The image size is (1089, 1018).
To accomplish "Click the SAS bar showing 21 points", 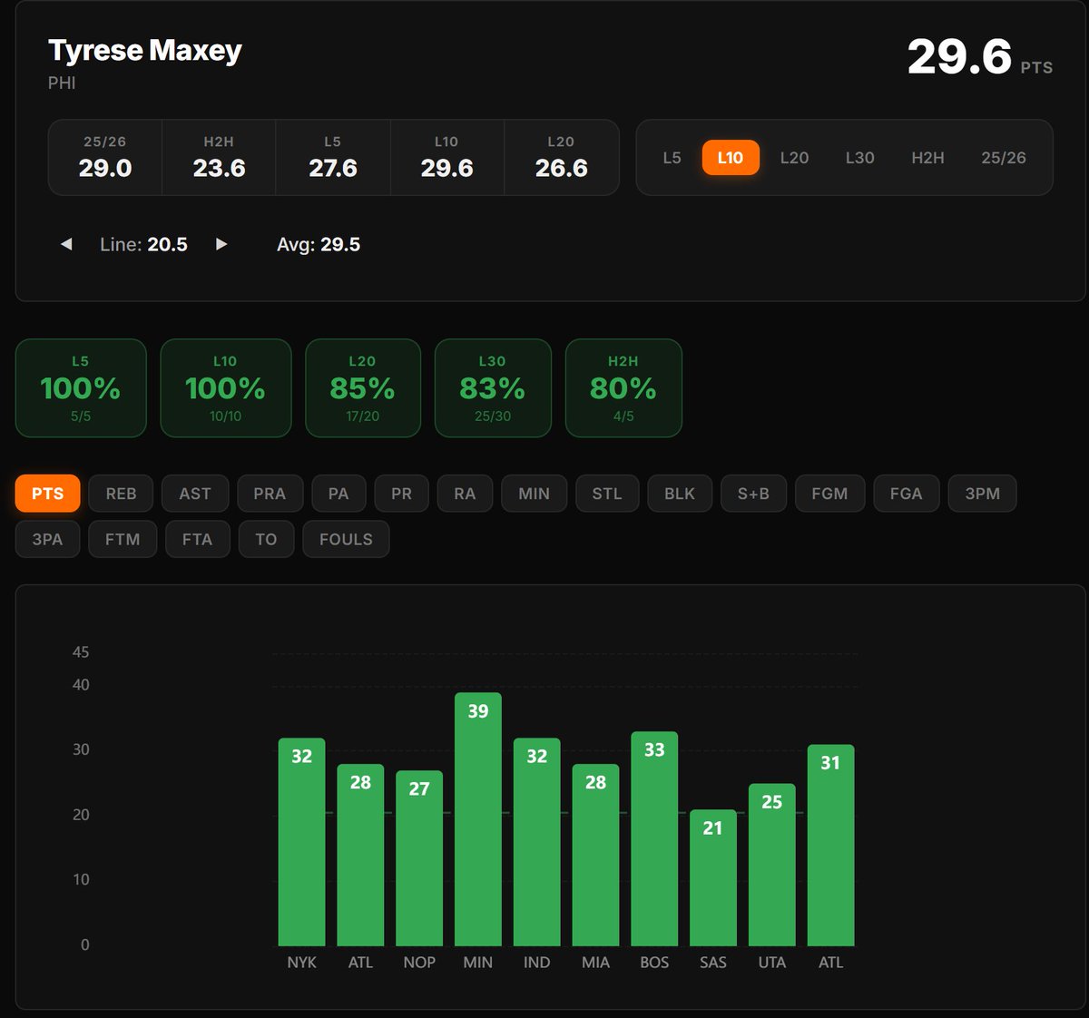I will 713,878.
